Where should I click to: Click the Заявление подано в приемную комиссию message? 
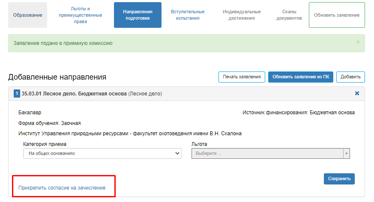[63, 43]
